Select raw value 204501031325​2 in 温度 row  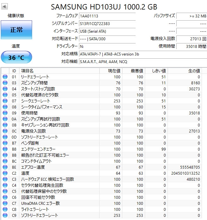click(x=186, y=173)
